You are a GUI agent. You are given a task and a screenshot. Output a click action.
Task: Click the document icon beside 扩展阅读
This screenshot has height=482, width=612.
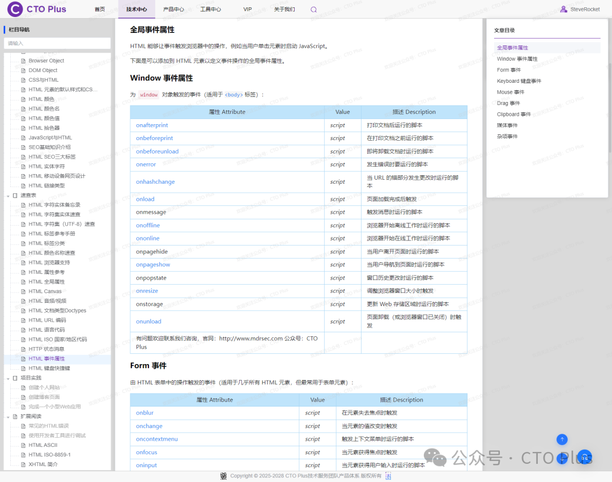(15, 416)
